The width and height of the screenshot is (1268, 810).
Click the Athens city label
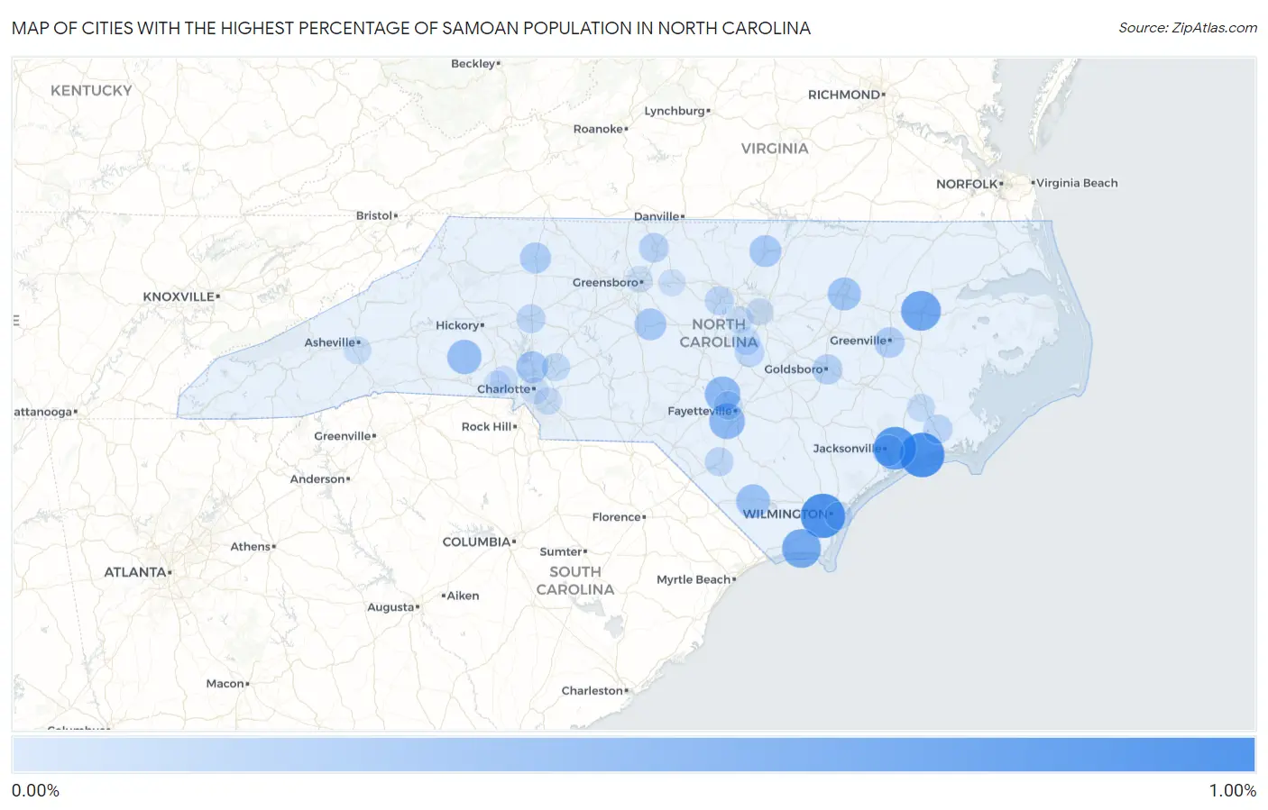click(251, 547)
